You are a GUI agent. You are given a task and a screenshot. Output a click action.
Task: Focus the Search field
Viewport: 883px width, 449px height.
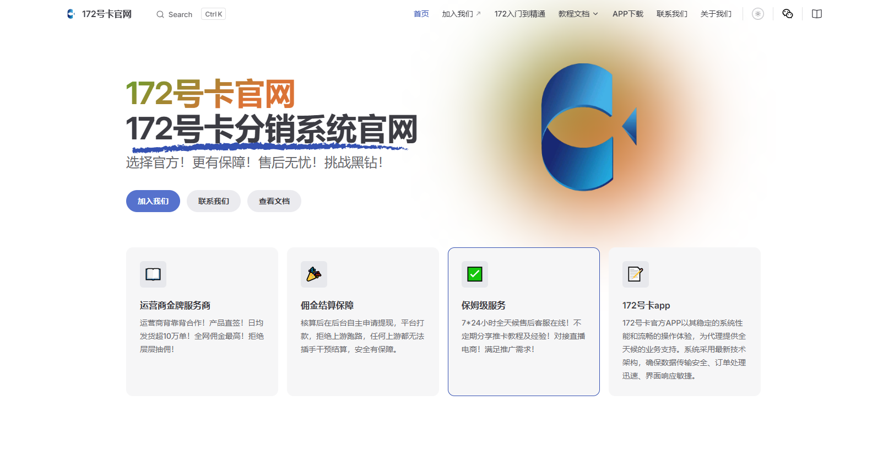pos(191,14)
